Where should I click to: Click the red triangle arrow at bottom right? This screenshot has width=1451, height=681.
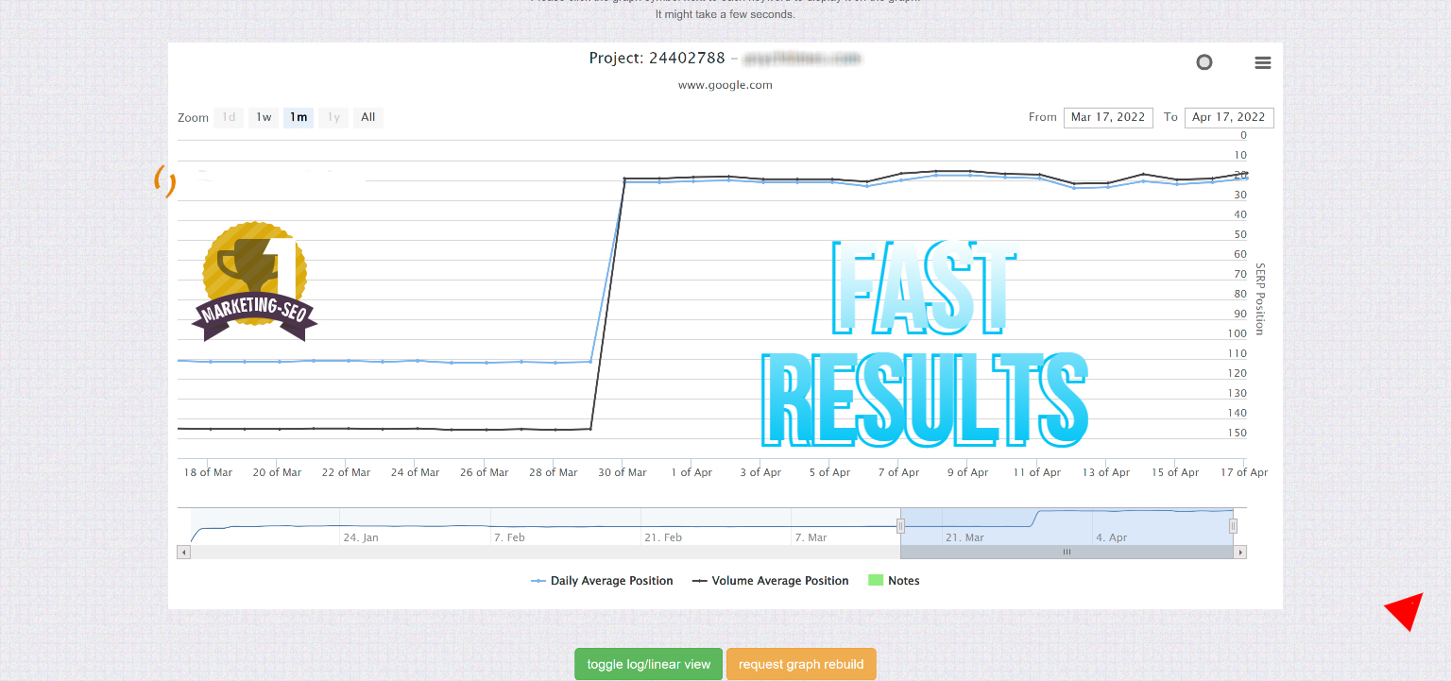tap(1404, 612)
